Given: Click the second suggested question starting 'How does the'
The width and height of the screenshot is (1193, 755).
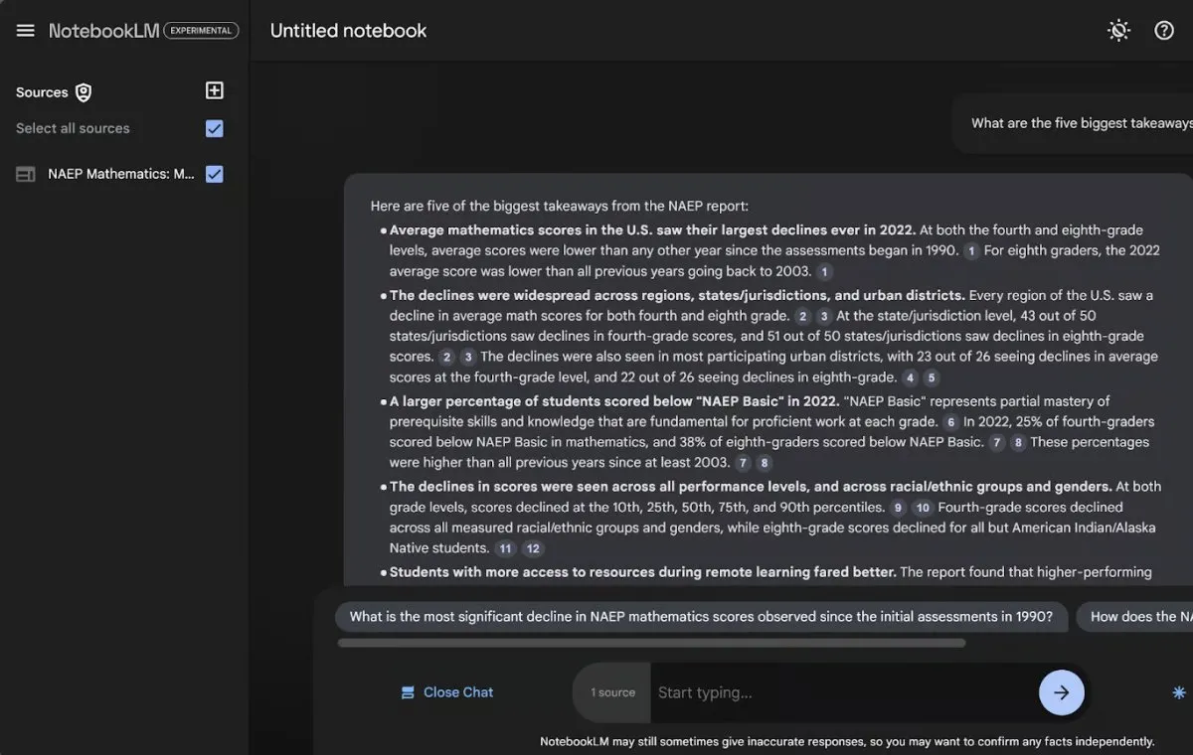Looking at the screenshot, I should click(1138, 616).
